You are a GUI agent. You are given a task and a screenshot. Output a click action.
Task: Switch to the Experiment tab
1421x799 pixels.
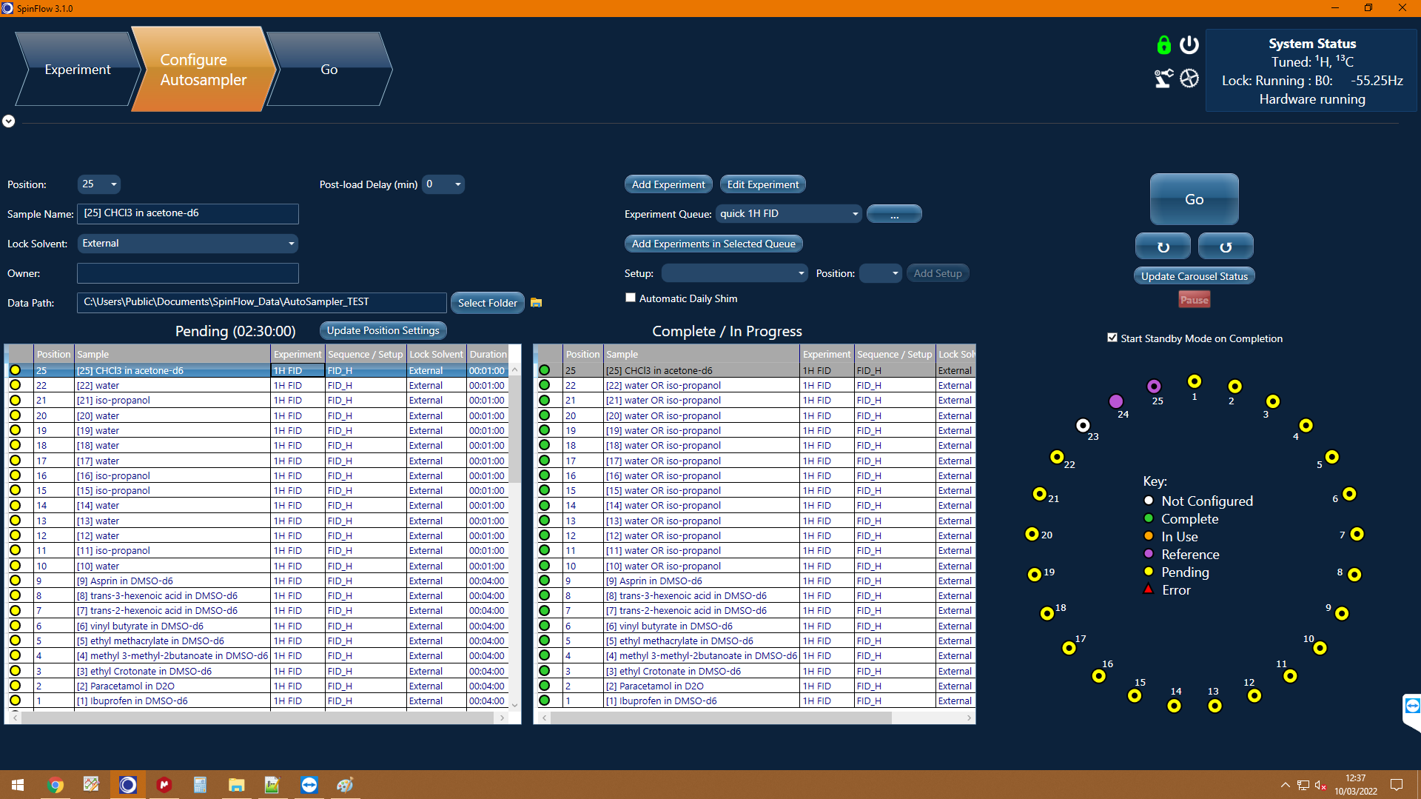tap(78, 70)
